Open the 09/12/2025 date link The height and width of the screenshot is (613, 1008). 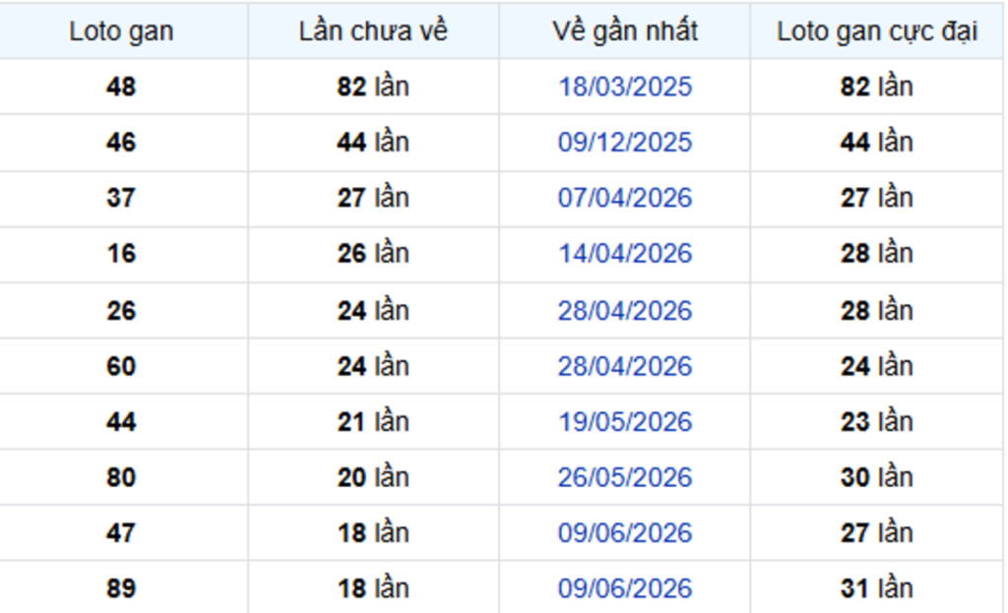(x=625, y=142)
